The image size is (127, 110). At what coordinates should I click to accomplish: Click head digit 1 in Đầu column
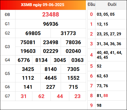tap(91, 24)
